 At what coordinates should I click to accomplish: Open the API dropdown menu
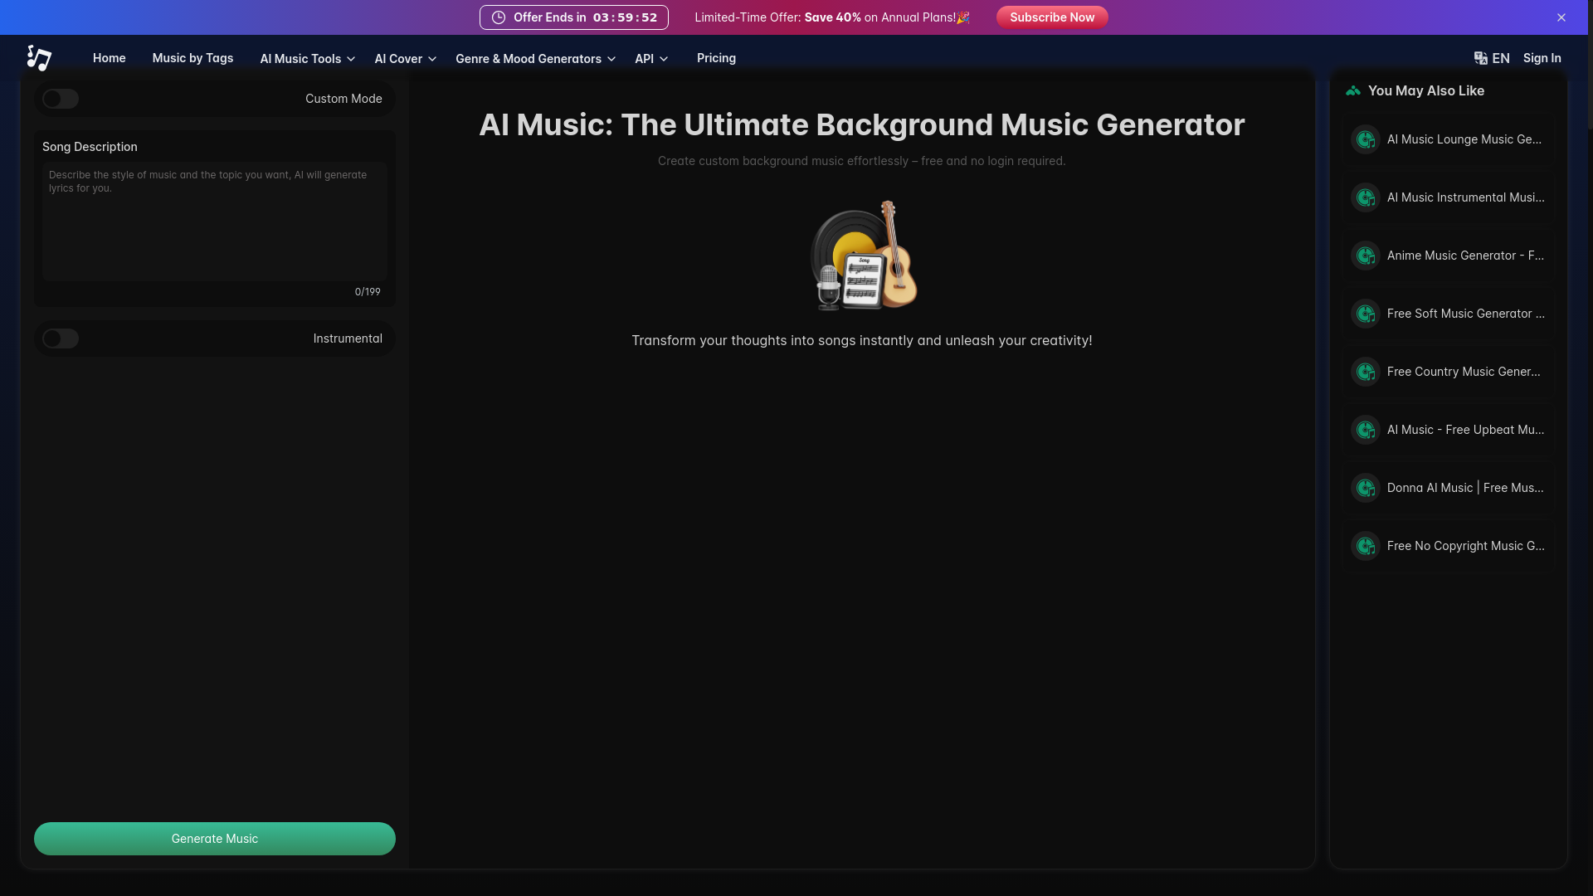651,59
